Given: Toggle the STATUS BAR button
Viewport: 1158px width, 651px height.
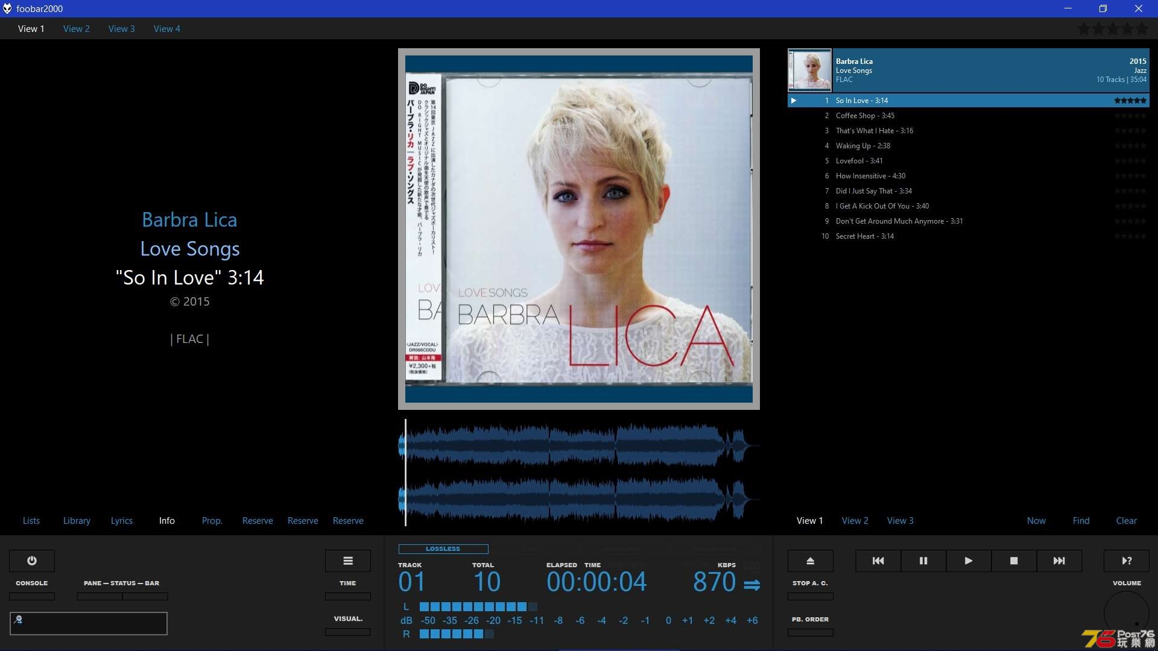Looking at the screenshot, I should [x=145, y=596].
